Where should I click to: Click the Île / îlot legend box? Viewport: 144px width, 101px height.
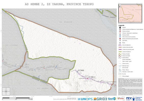120,74
